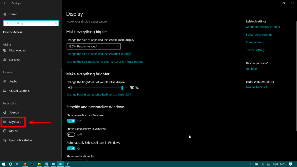Open the Home icon in sidebar
Screen dimensions: 297x167
pos(5,14)
